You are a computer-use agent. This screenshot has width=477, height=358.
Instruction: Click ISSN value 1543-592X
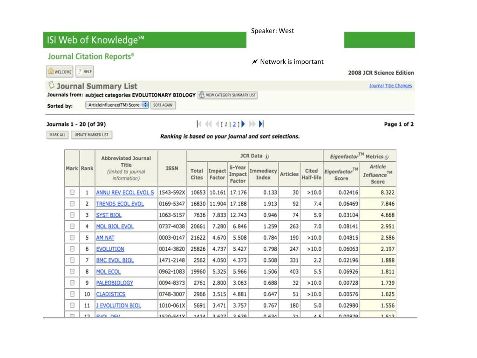pyautogui.click(x=172, y=193)
